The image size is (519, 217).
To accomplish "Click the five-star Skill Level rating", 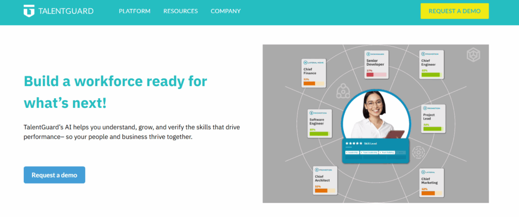I will point(354,144).
